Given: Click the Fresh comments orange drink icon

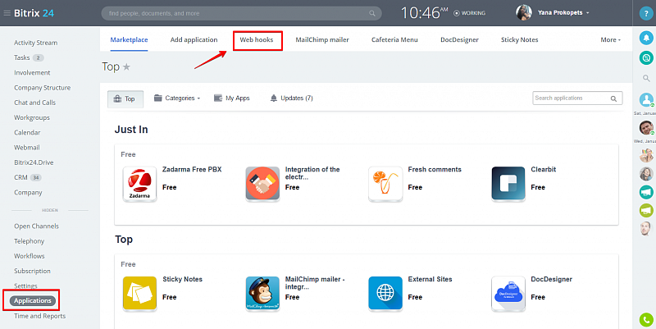Looking at the screenshot, I should click(x=385, y=184).
